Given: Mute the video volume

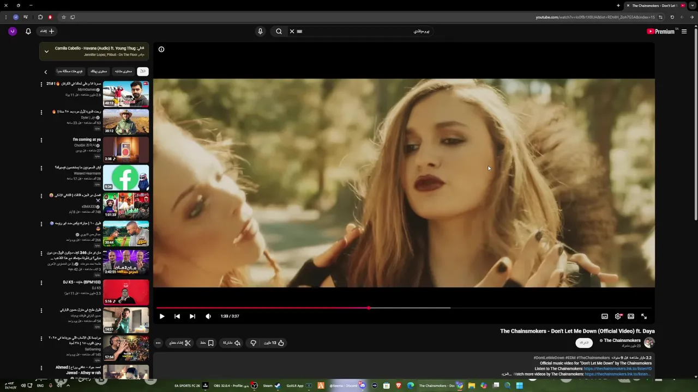Looking at the screenshot, I should [x=208, y=316].
